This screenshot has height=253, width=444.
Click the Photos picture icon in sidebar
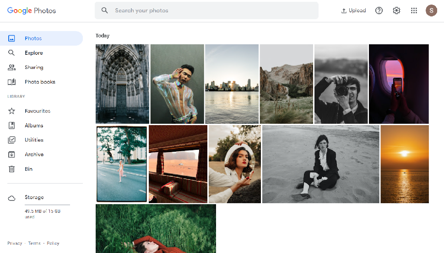pos(11,38)
